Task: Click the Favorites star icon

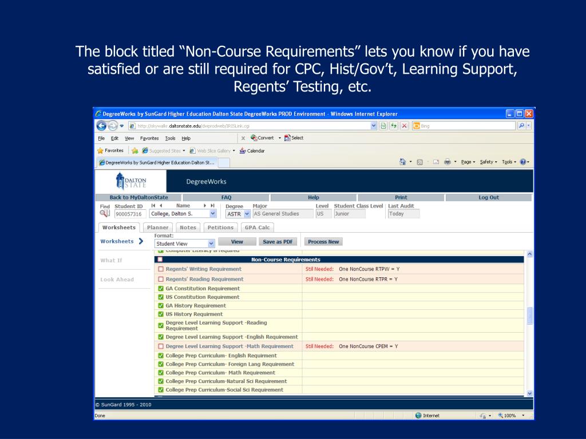Action: pyautogui.click(x=100, y=150)
